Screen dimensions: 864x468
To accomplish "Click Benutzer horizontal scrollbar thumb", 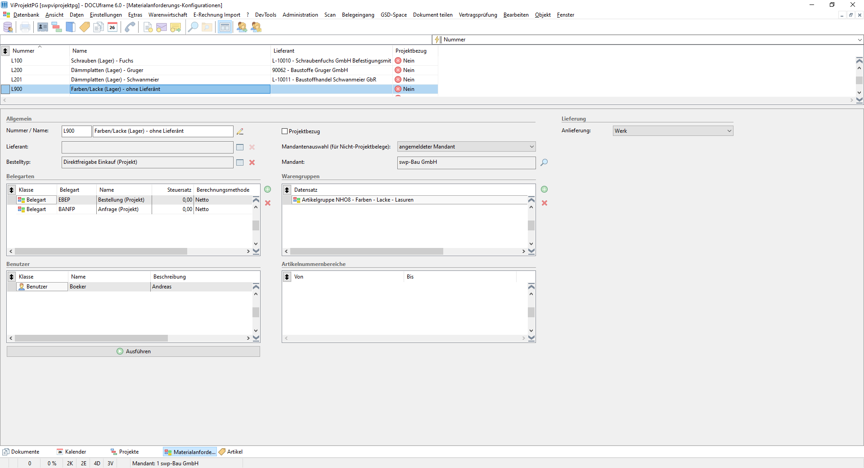I will (x=91, y=338).
